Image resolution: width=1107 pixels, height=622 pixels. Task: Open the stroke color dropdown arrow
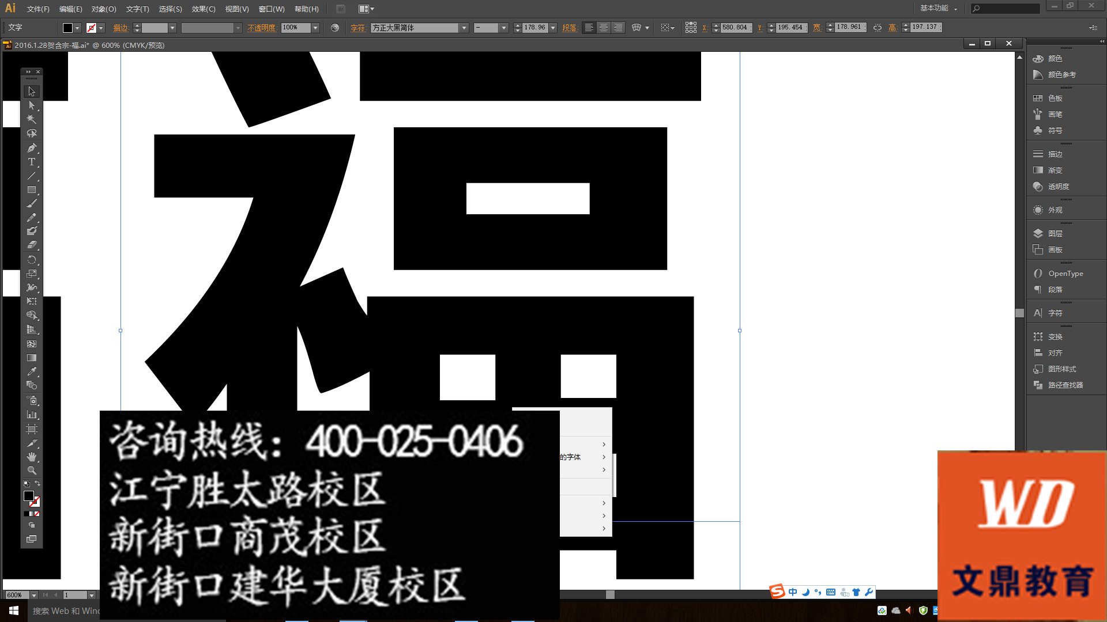[x=101, y=28]
